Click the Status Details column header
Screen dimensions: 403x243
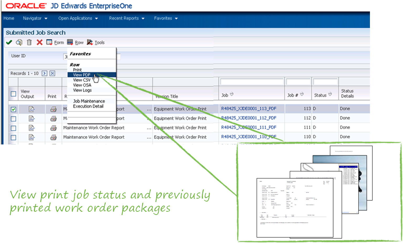tap(347, 93)
